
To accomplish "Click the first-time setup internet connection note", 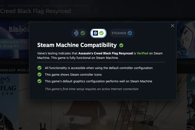I will click(92, 89).
